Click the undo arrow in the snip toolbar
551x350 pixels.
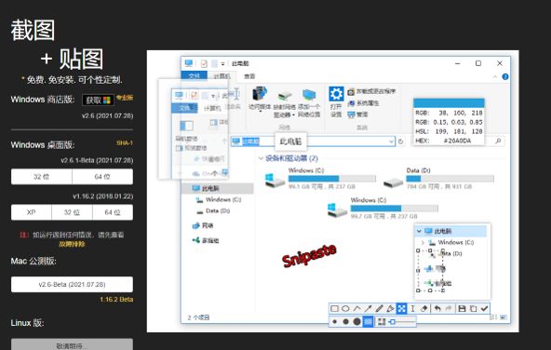[x=437, y=309]
